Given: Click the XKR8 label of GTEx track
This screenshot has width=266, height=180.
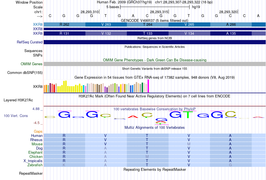Looking at the screenshot, I should 38,87.
